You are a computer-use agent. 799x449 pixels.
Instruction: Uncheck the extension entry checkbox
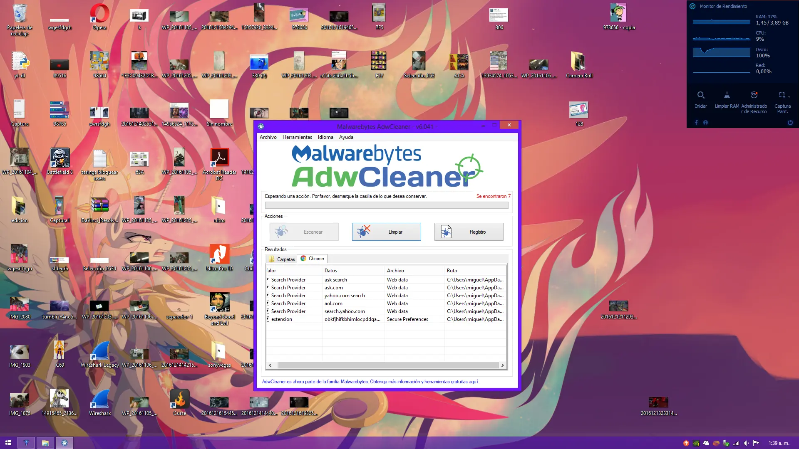coord(268,319)
